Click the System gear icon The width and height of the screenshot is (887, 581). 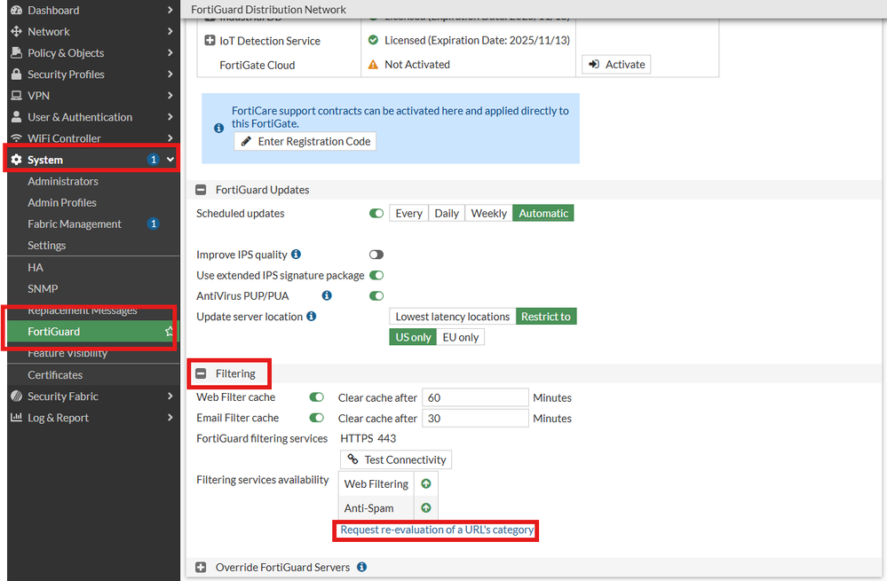click(16, 160)
